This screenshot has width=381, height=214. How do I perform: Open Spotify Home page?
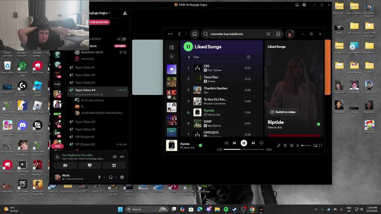point(194,34)
